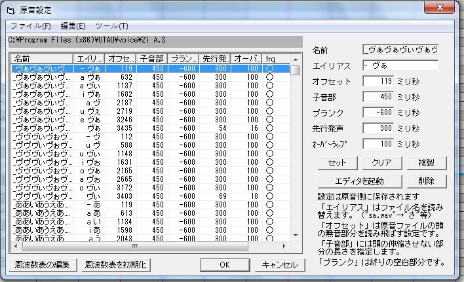Click the frq circle in the selected row

[x=269, y=69]
